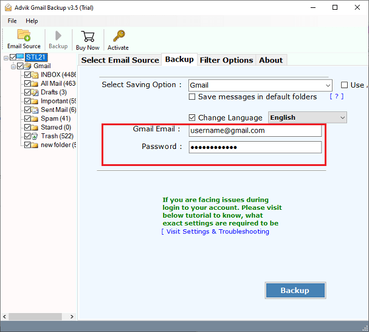Uncheck the Spam folder checkbox

pyautogui.click(x=27, y=119)
